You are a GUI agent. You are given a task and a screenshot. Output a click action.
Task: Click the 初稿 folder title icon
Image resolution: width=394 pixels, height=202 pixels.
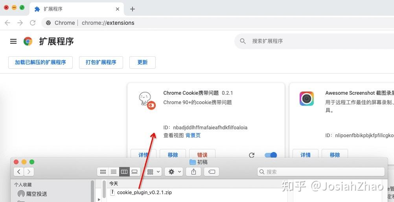coord(192,162)
